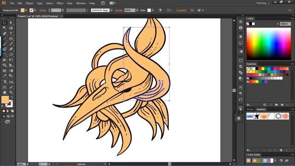Open the Effect menu
295x166 pixels.
coord(60,3)
